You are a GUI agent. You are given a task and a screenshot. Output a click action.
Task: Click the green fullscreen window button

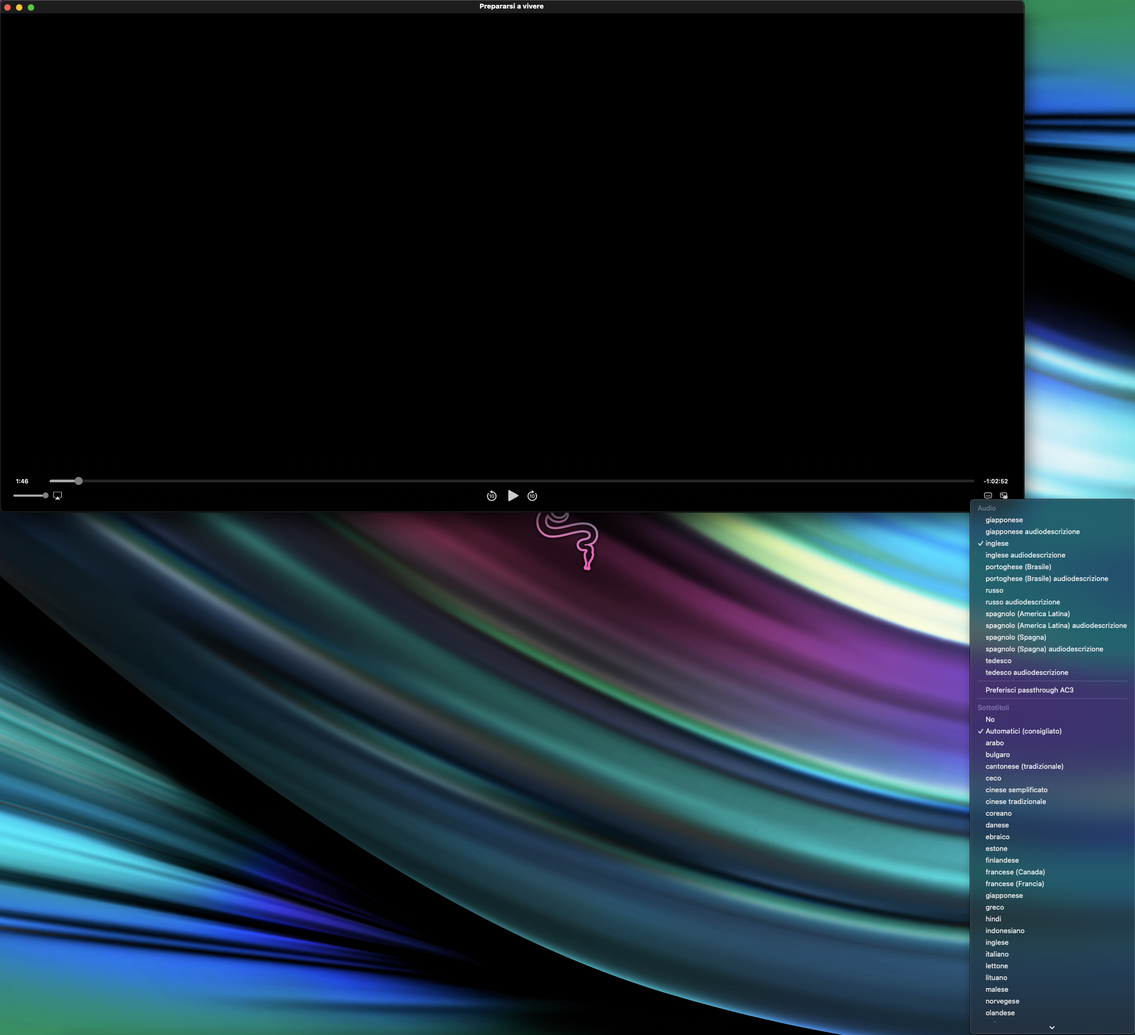coord(31,7)
